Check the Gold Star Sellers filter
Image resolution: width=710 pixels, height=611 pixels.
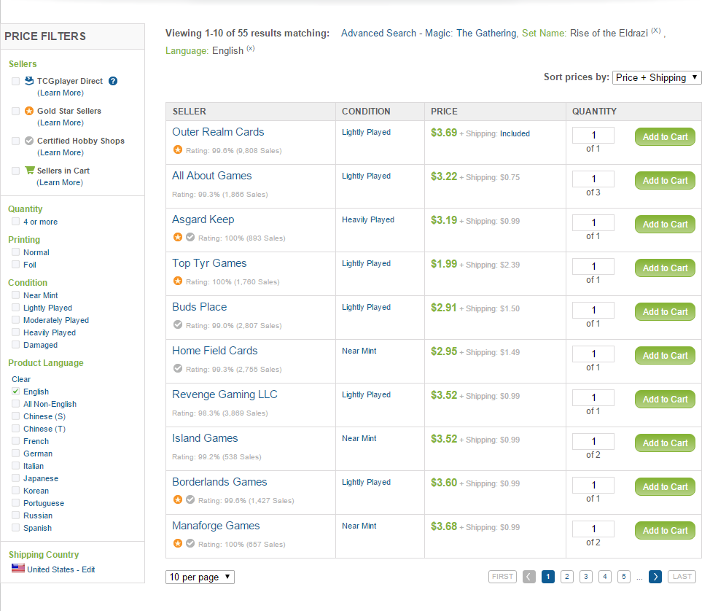click(16, 111)
